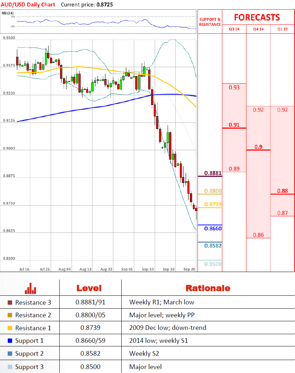
Task: Click the level cell 0.8800/05
Action: click(x=90, y=315)
